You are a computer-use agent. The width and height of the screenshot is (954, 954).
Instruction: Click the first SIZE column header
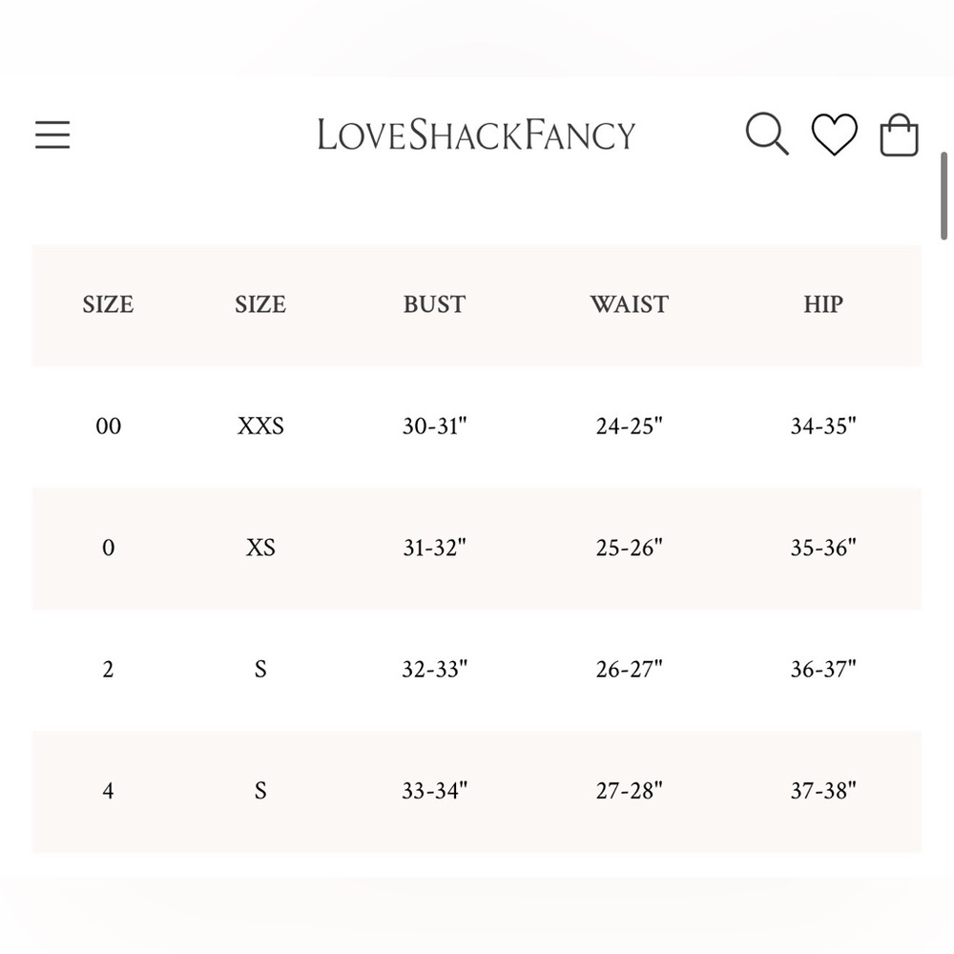point(109,304)
